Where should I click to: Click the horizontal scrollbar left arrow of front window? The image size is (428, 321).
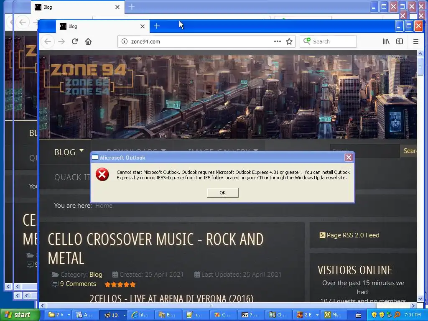click(42, 306)
